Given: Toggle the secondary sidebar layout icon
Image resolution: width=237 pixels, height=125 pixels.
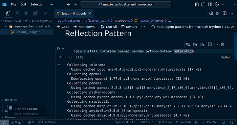Looking at the screenshot, I should click(210, 4).
